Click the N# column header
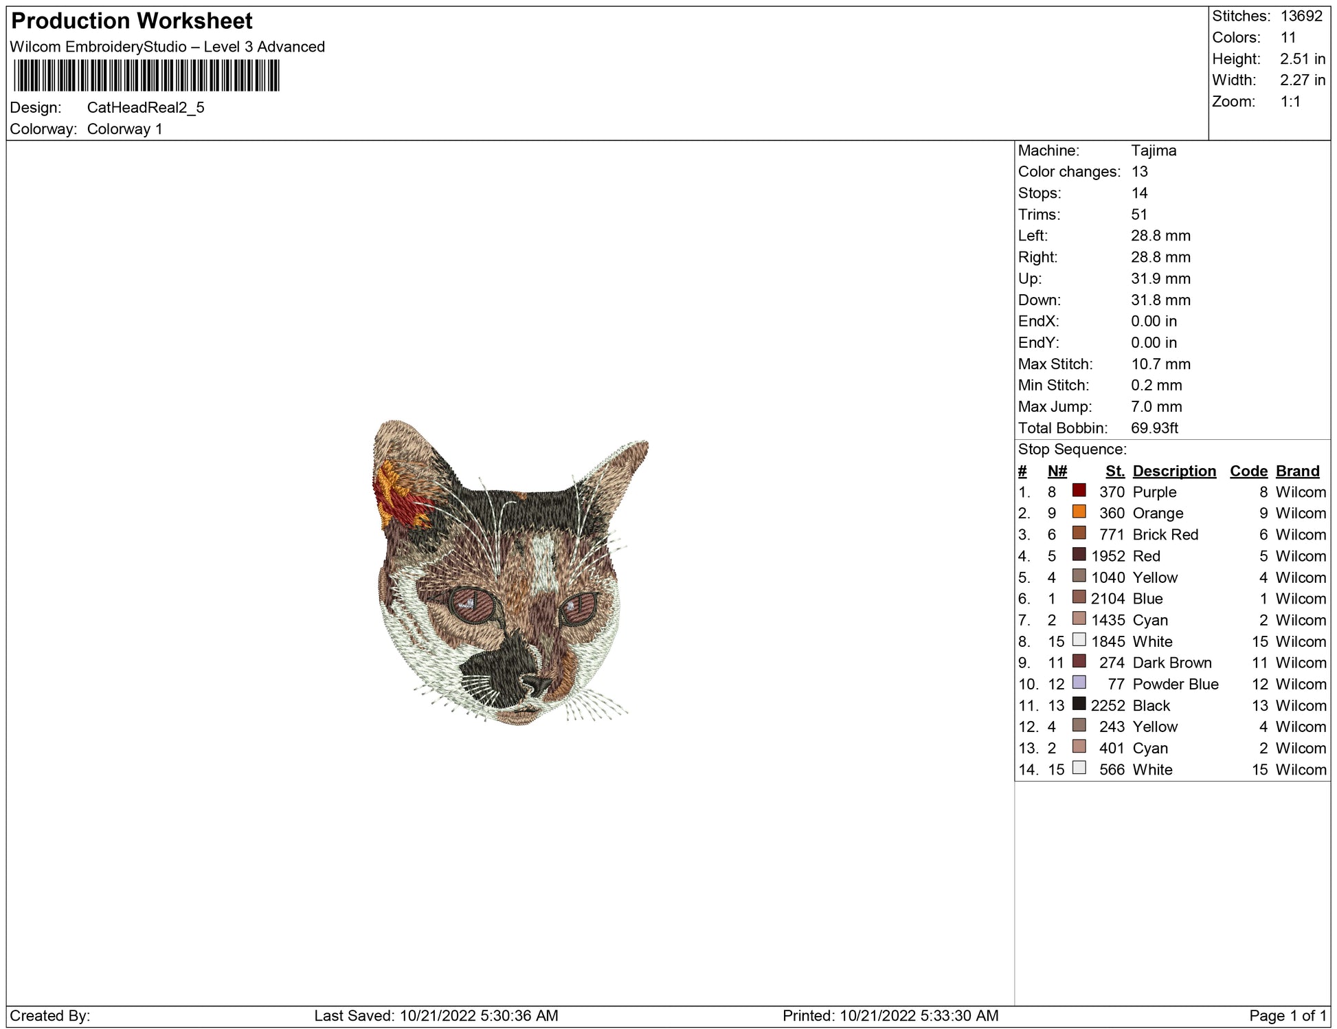This screenshot has width=1337, height=1029. click(1057, 471)
